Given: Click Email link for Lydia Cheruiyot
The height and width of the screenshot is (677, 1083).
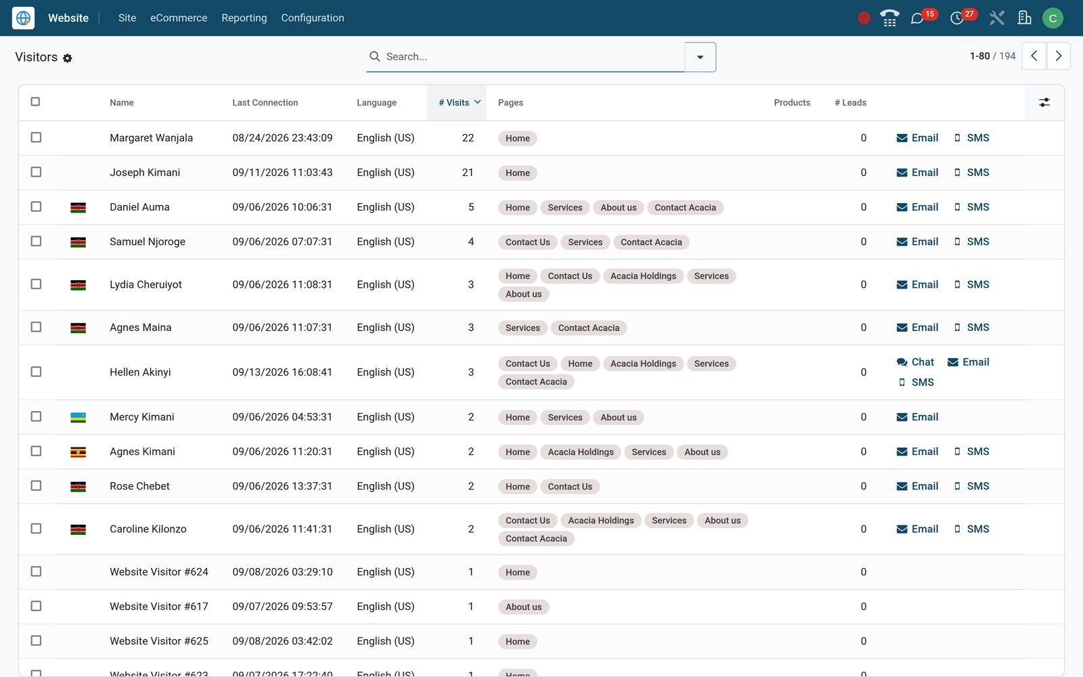Looking at the screenshot, I should 917,285.
